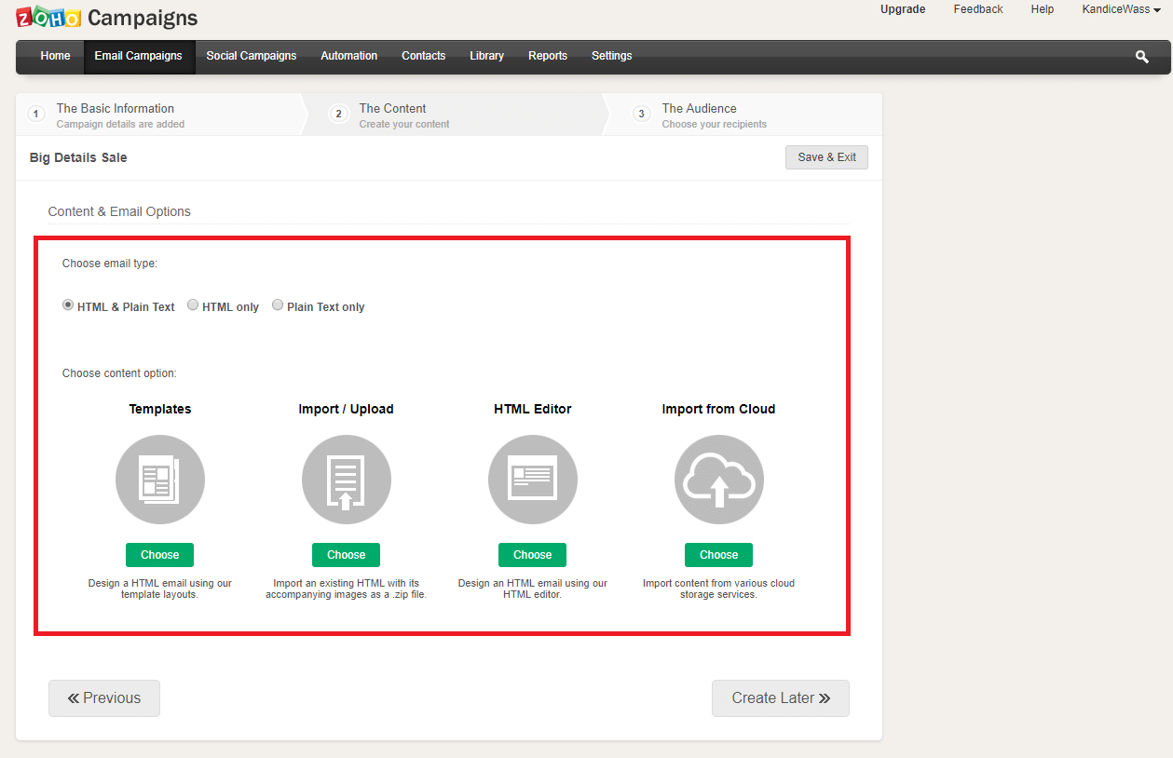Click 'Choose content option:' label
Screen dimensions: 1173x758
pyautogui.click(x=119, y=373)
